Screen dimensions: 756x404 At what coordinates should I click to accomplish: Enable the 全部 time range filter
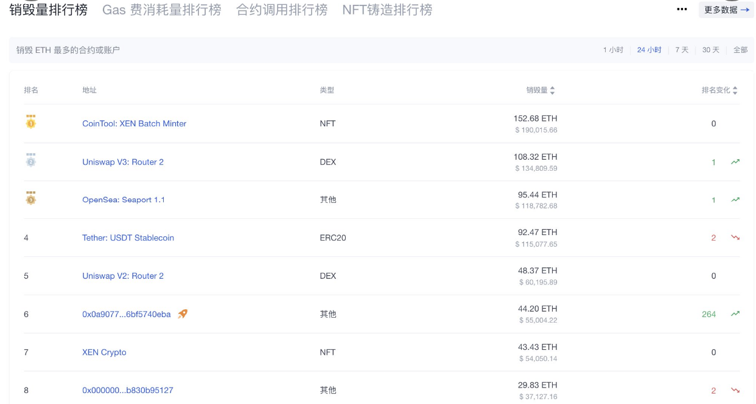[x=741, y=50]
